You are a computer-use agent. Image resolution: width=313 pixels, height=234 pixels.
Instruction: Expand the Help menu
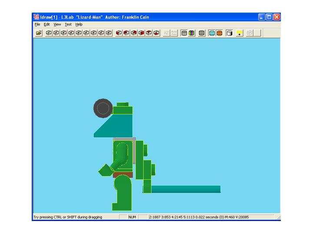[x=79, y=25]
